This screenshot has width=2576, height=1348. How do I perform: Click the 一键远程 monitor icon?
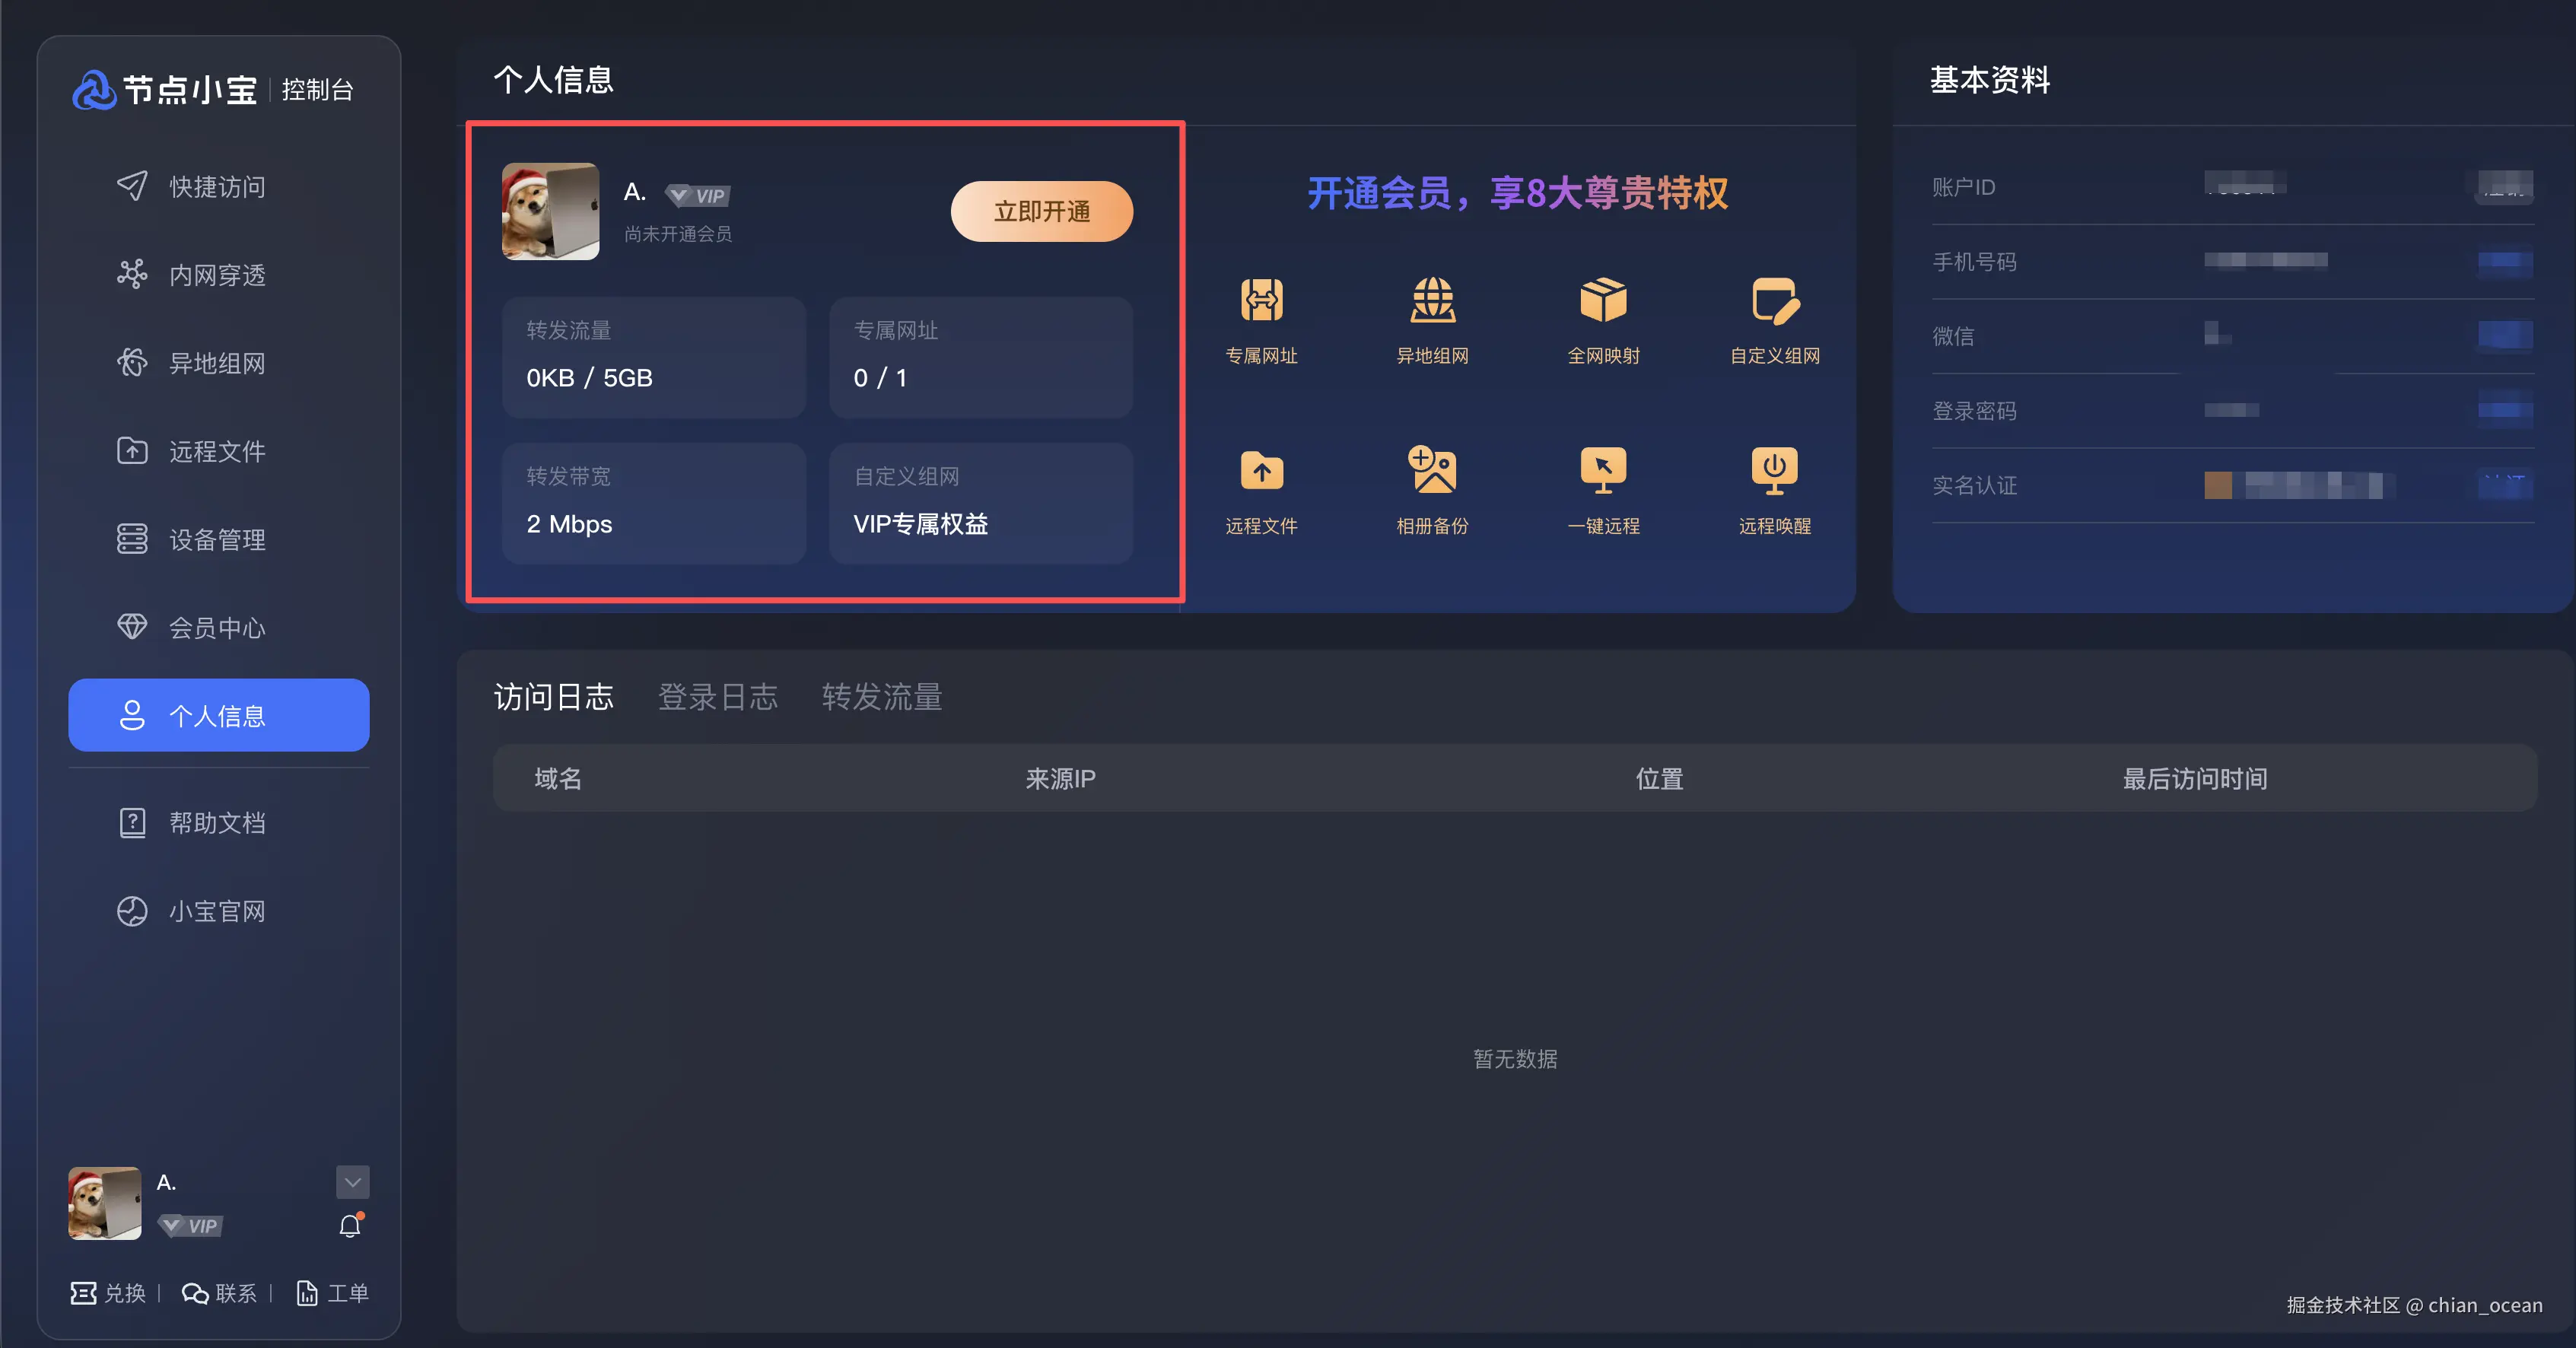pos(1603,470)
